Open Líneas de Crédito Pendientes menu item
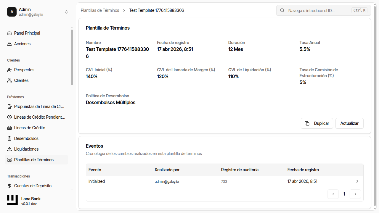Screen dimensions: 379x213 click(x=40, y=117)
